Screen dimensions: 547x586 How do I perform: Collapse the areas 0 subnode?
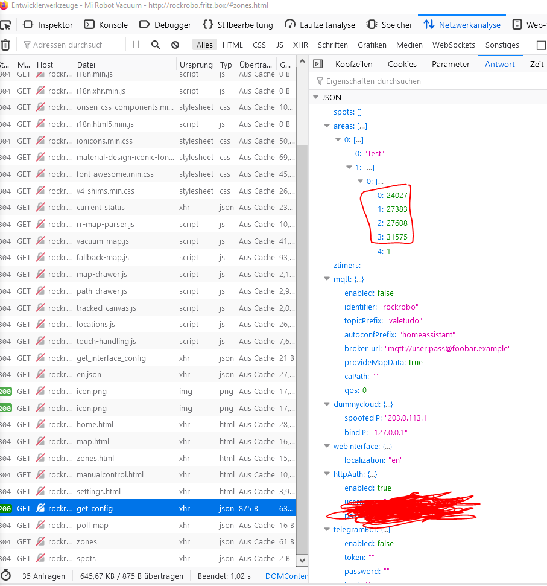point(338,140)
